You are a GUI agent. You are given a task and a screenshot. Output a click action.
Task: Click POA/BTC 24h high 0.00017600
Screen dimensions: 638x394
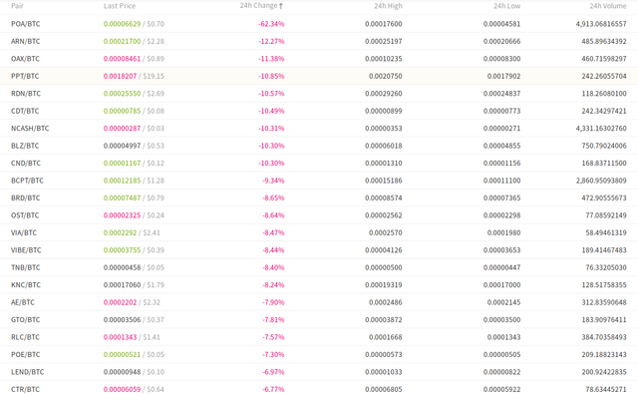point(384,24)
